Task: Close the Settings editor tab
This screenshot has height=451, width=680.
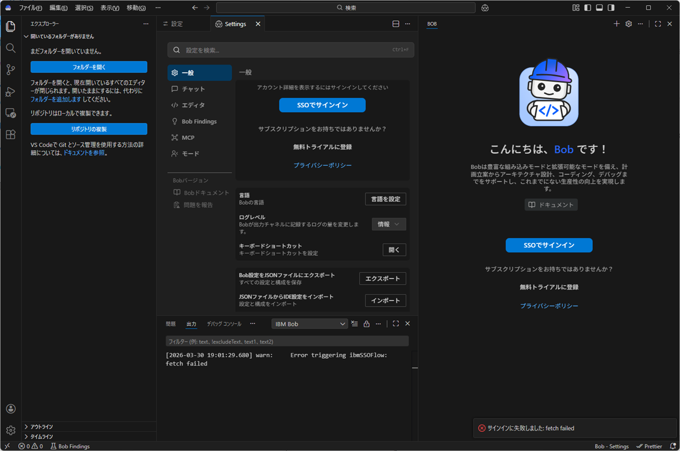Action: 258,24
